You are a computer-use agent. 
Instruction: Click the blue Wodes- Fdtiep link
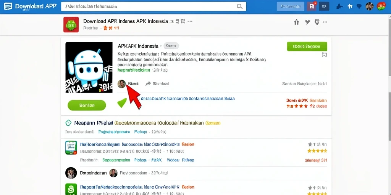pyautogui.click(x=181, y=160)
